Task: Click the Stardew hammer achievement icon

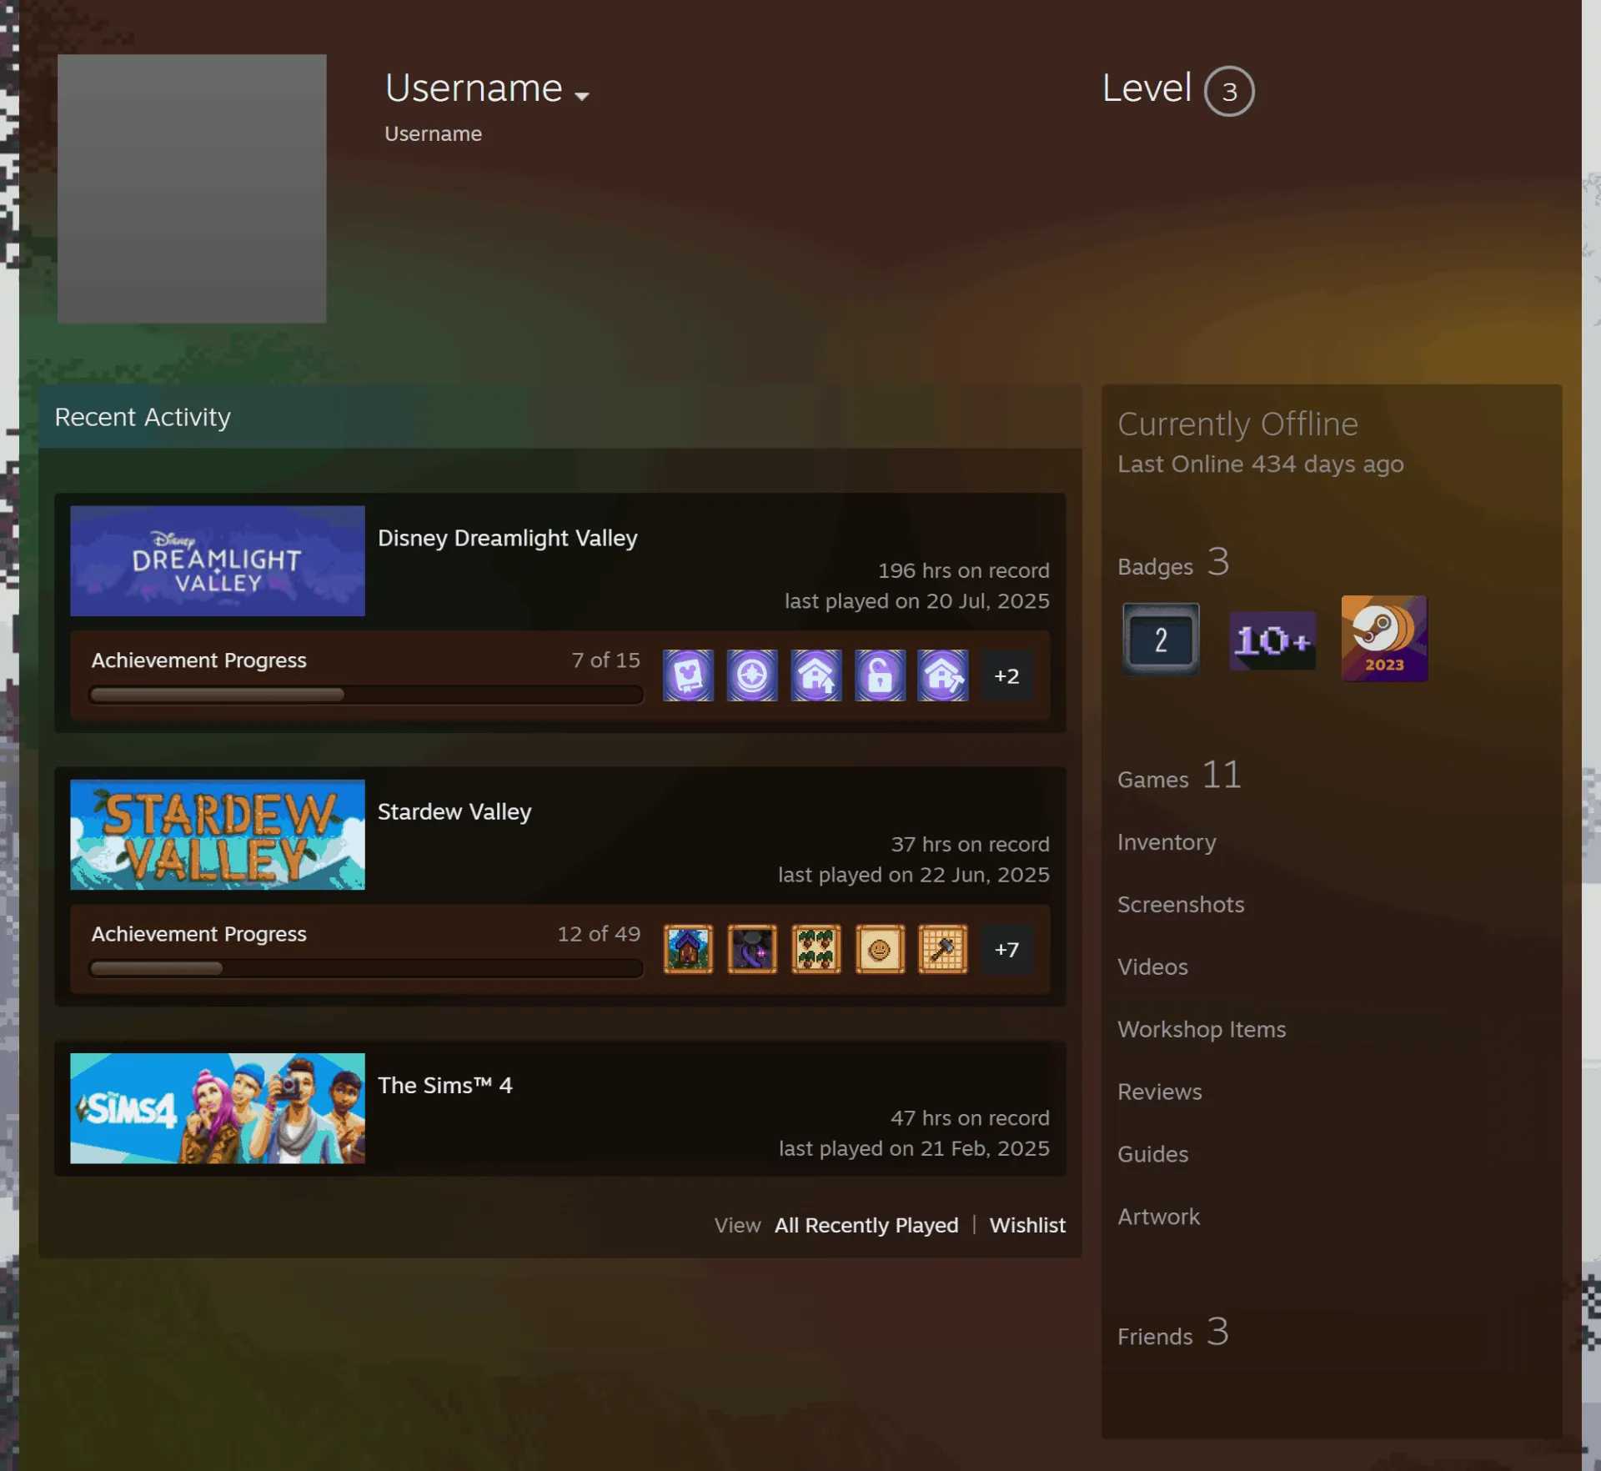Action: click(943, 949)
